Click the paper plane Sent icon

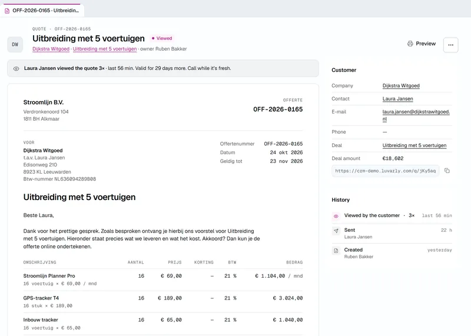336,231
